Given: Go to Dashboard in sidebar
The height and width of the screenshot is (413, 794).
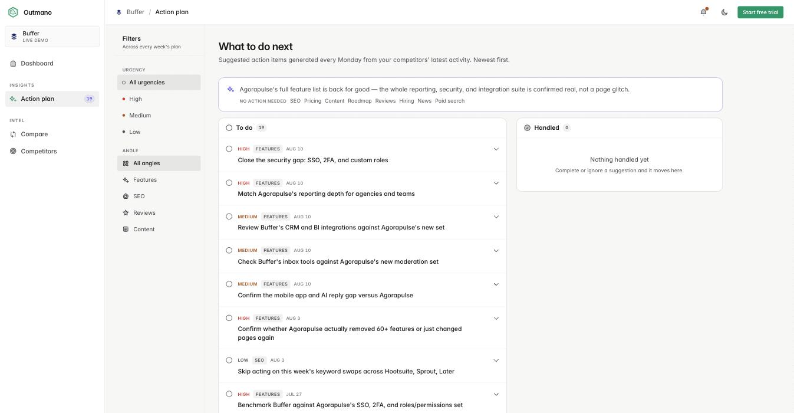Looking at the screenshot, I should [52, 64].
